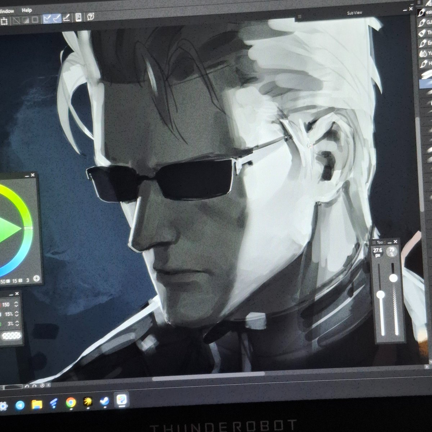This screenshot has width=432, height=432.
Task: Open Google Chrome from the taskbar
Action: (71, 403)
